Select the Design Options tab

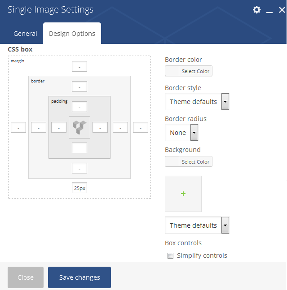point(72,34)
